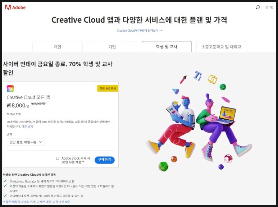
Task: Click the Creative Cloud 모든 앱 title
Action: pos(28,97)
